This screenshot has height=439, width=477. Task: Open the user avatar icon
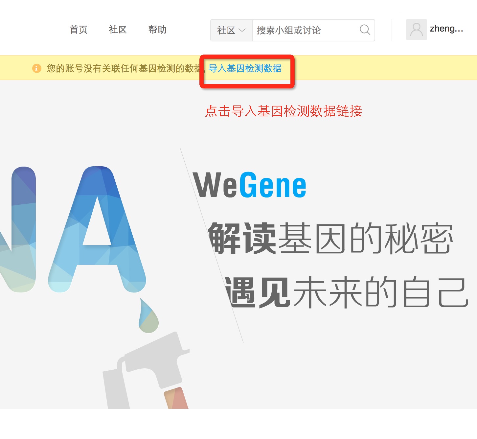pyautogui.click(x=416, y=30)
